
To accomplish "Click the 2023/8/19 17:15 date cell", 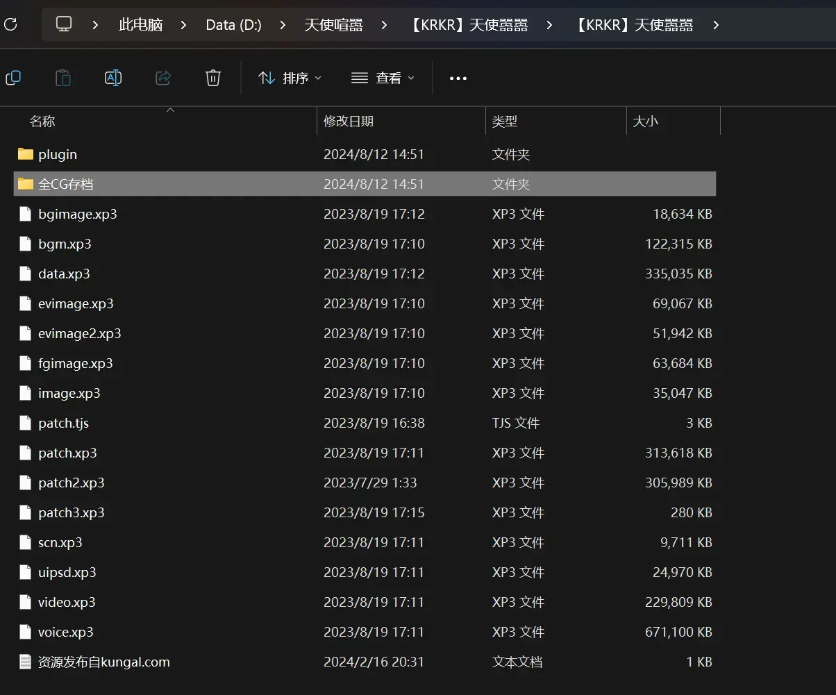I will click(374, 512).
